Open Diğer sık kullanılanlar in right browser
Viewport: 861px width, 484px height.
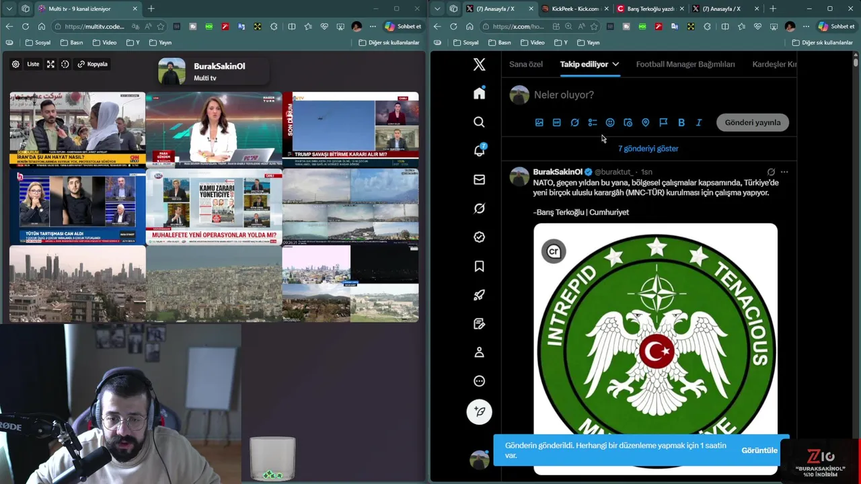pyautogui.click(x=822, y=42)
